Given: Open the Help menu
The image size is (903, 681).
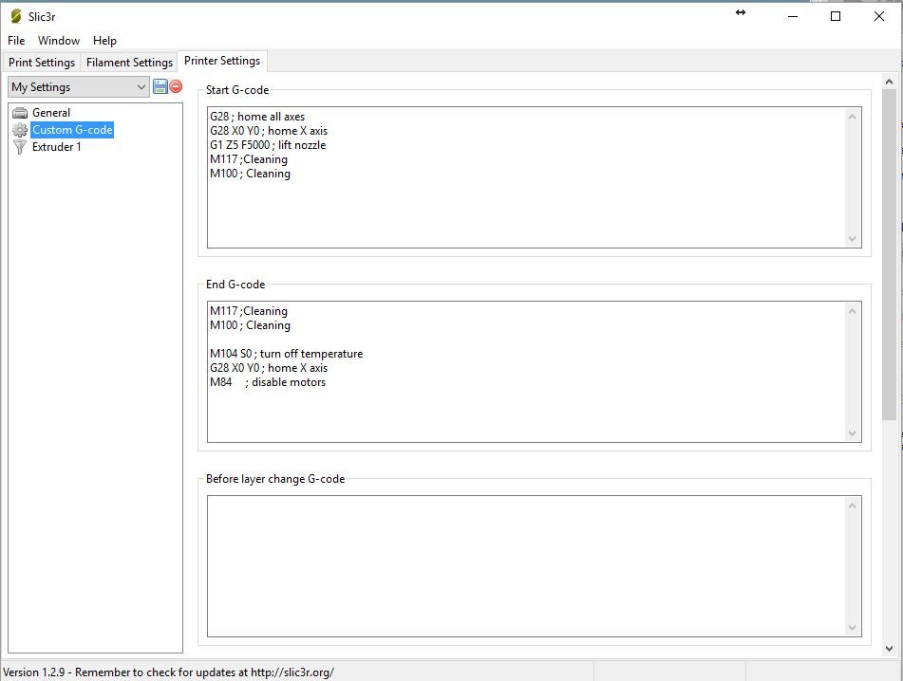Looking at the screenshot, I should tap(104, 40).
